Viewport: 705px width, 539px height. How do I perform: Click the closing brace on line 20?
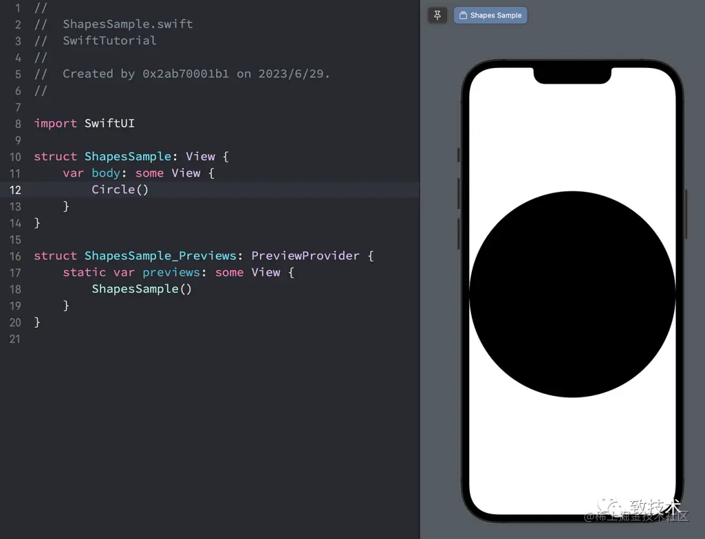[x=37, y=322]
